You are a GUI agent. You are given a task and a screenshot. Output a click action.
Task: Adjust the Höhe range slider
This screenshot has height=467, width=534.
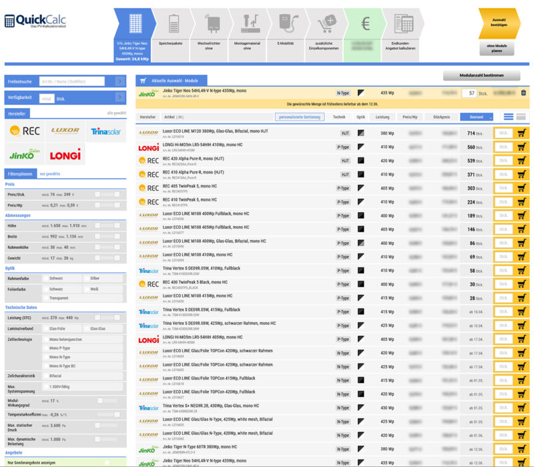107,225
